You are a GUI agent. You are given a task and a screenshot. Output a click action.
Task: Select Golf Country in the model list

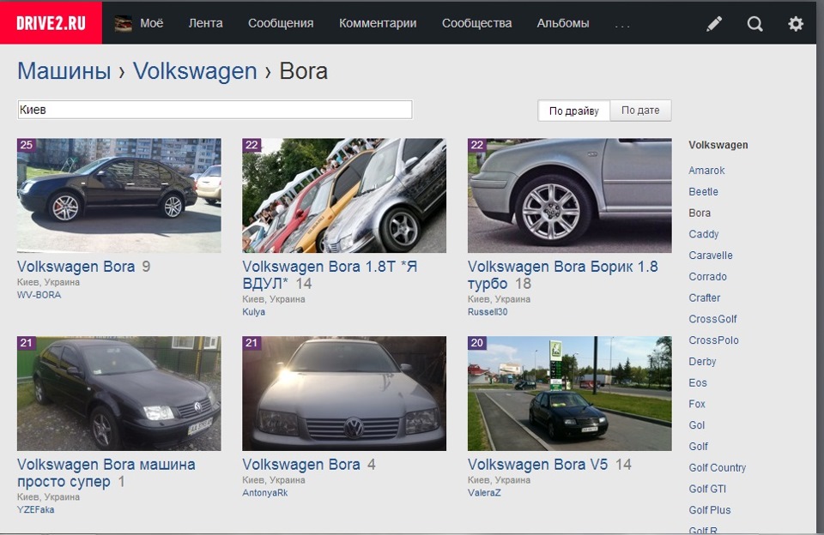point(718,468)
